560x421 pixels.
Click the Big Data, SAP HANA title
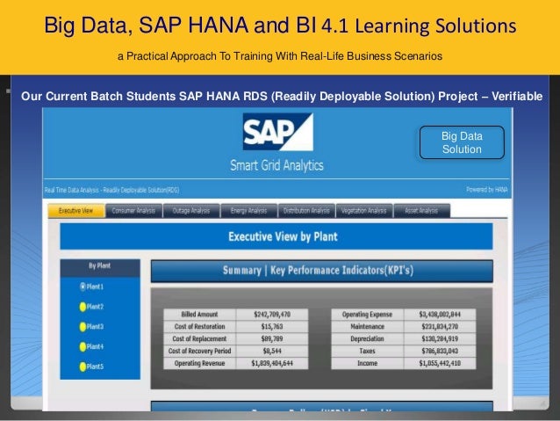click(280, 25)
